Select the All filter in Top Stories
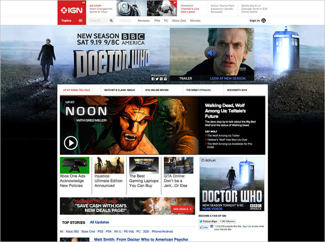Viewport: 325px width, 242px height. 62,232
